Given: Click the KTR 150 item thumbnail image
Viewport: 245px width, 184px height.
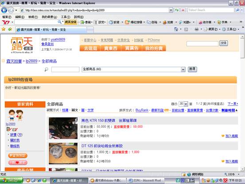Looking at the screenshot, I should click(63, 128).
